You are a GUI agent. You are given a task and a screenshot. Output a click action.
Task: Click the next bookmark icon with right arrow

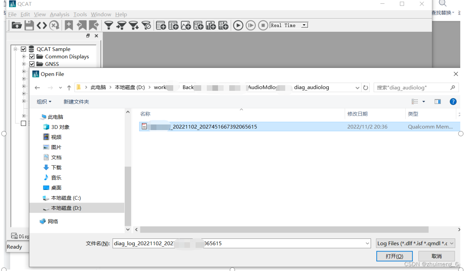[x=93, y=25]
